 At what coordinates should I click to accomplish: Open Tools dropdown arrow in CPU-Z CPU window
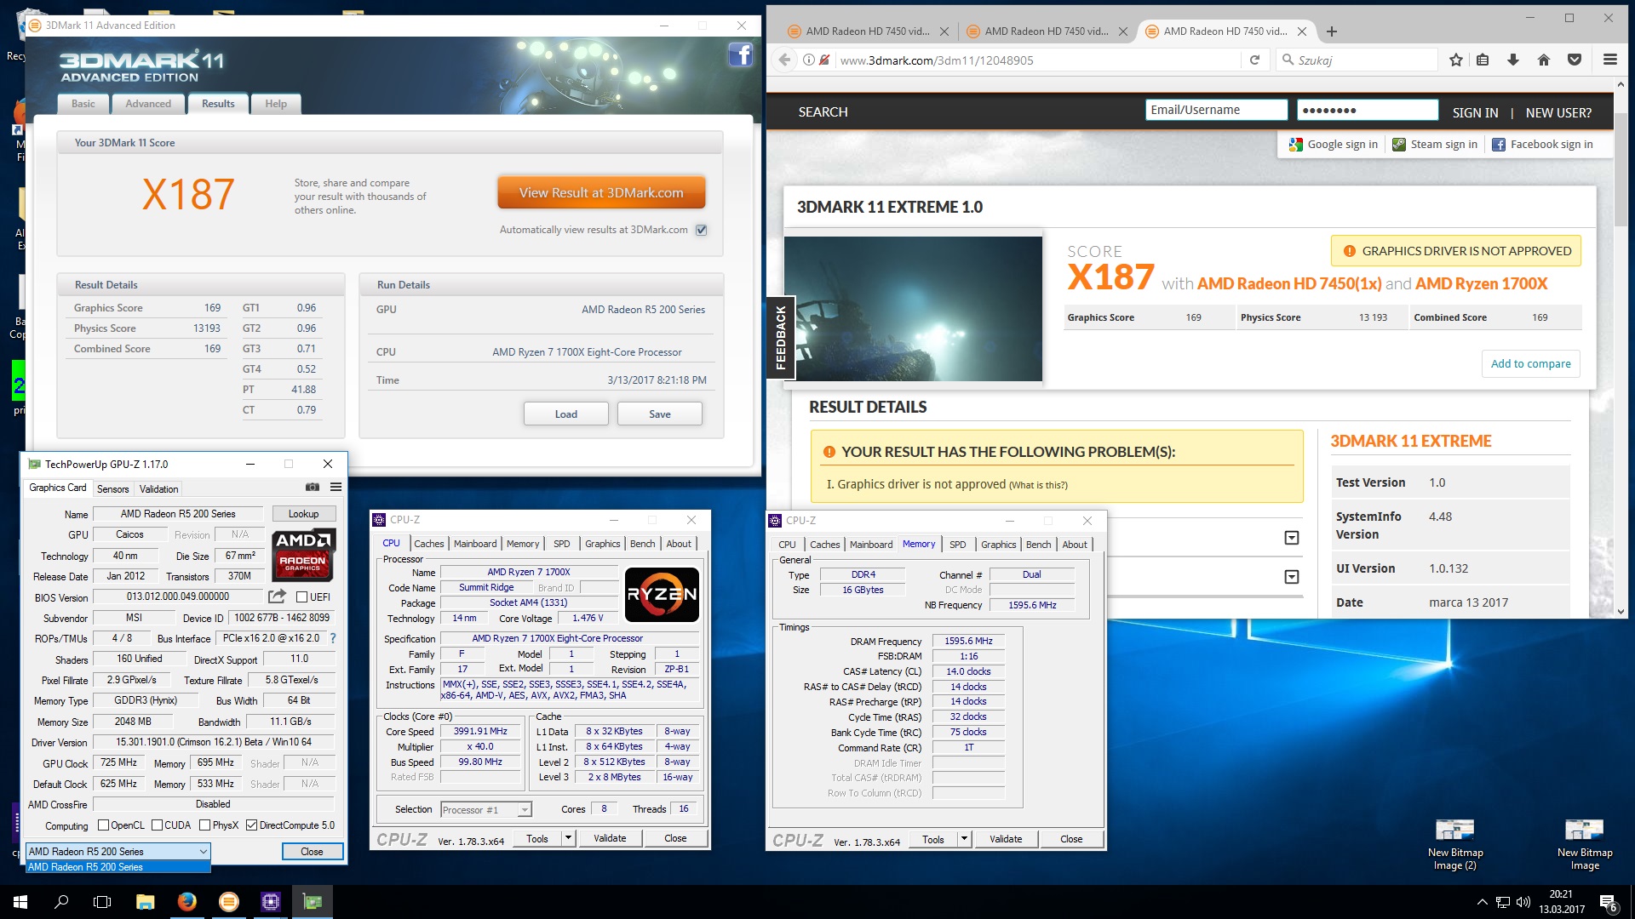pos(568,838)
